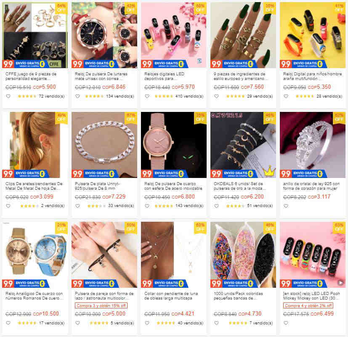Viewport: 348px width, 337px height.
Task: Click heart icon under Relojes digitales LED deportivos
Action: point(147,96)
